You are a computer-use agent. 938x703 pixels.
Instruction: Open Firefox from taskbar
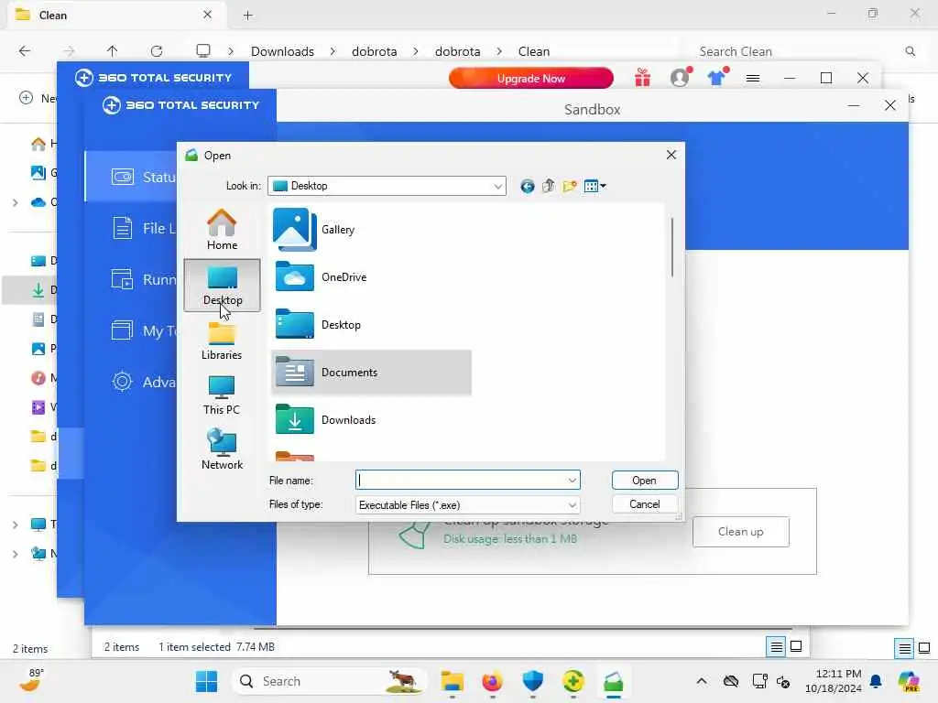492,681
